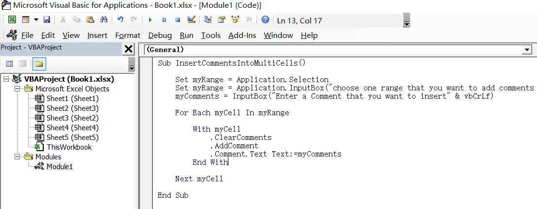The height and width of the screenshot is (209, 537).
Task: Save the workbook with the floppy disk icon
Action: pos(47,20)
